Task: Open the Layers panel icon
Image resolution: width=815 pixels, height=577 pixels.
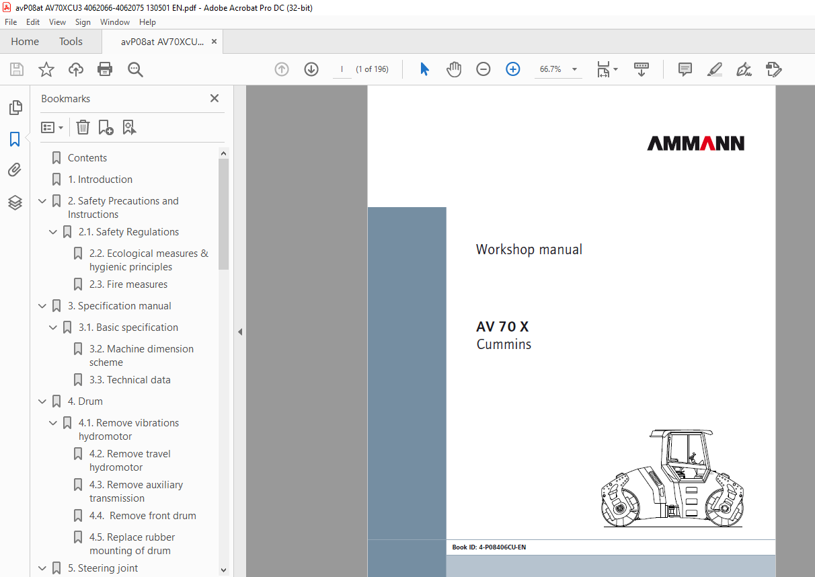Action: tap(15, 202)
